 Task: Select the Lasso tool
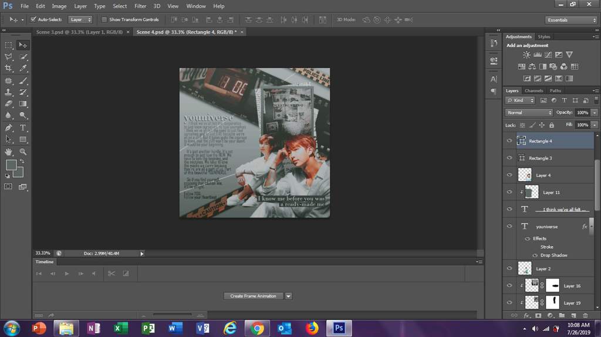[x=8, y=57]
